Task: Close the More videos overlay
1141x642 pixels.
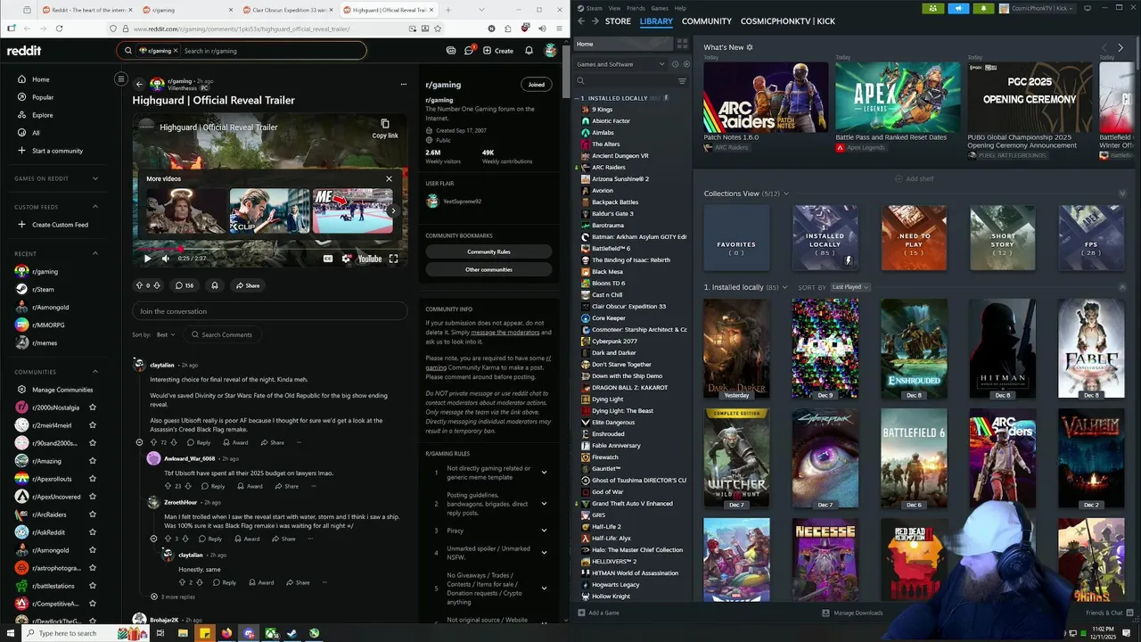Action: (389, 178)
